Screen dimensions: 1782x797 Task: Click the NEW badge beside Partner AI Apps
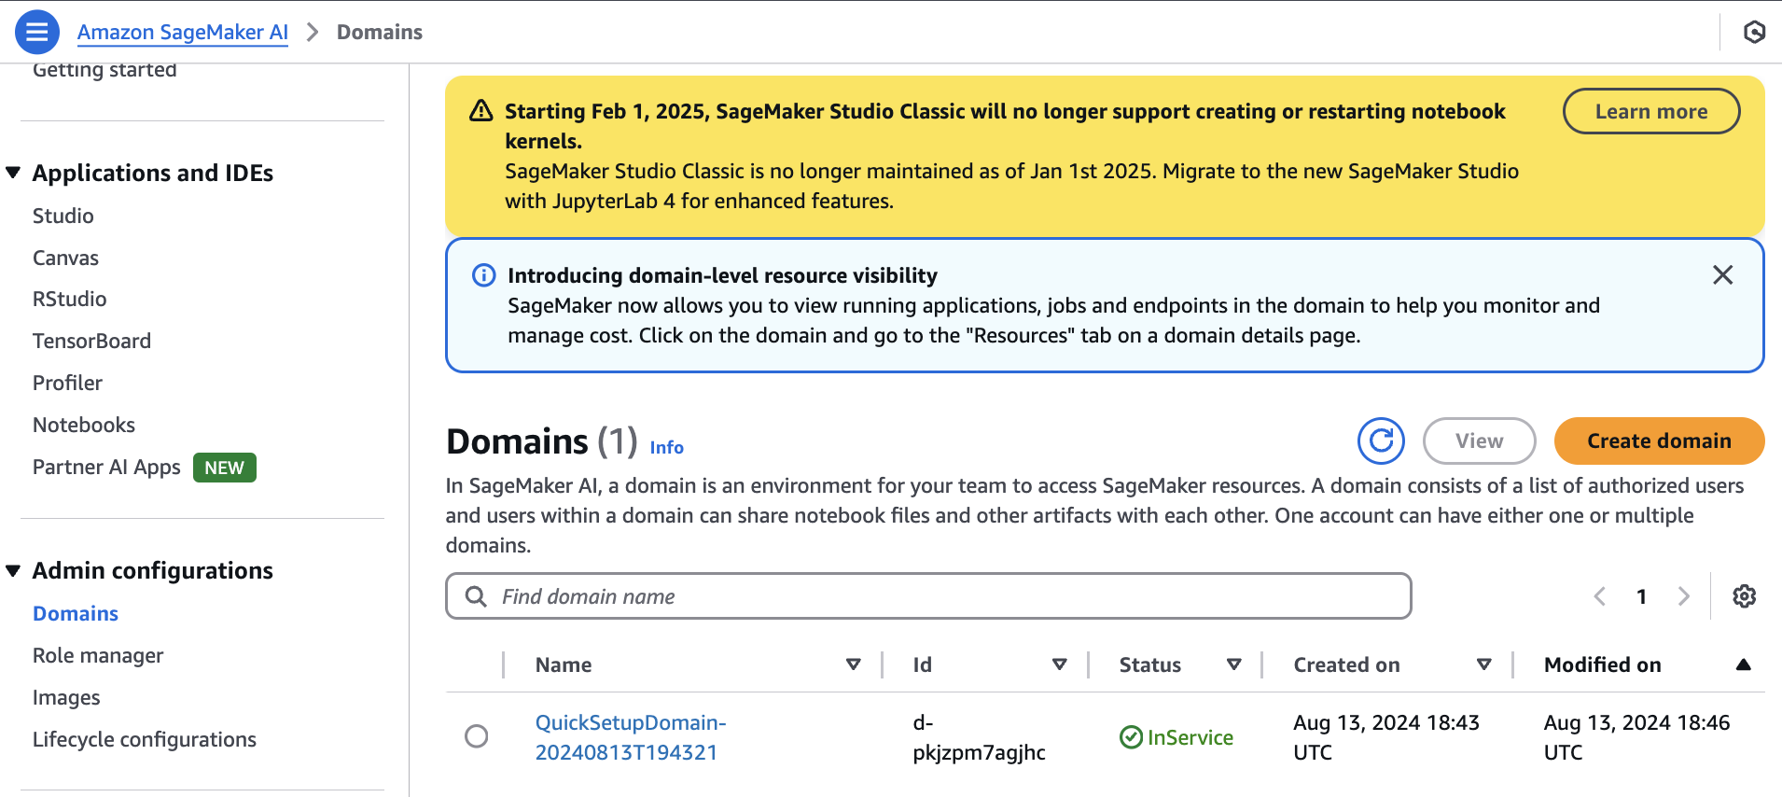[224, 468]
